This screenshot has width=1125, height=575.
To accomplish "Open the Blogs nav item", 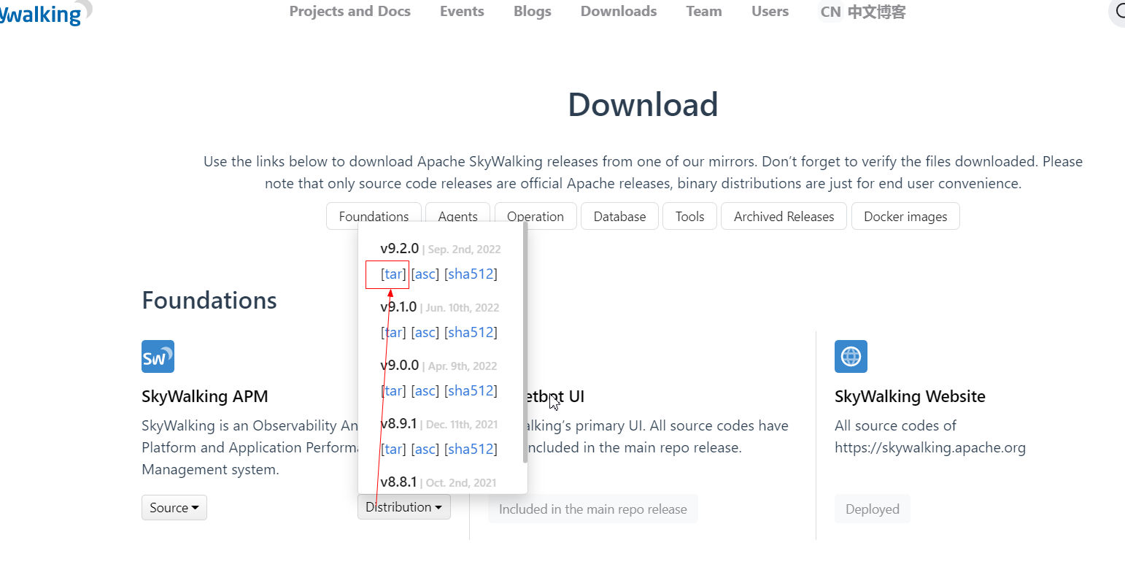I will 533,11.
